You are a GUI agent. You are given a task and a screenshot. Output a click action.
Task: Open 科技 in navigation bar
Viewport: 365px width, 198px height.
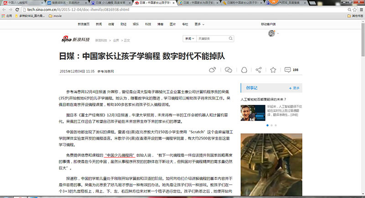pos(148,24)
